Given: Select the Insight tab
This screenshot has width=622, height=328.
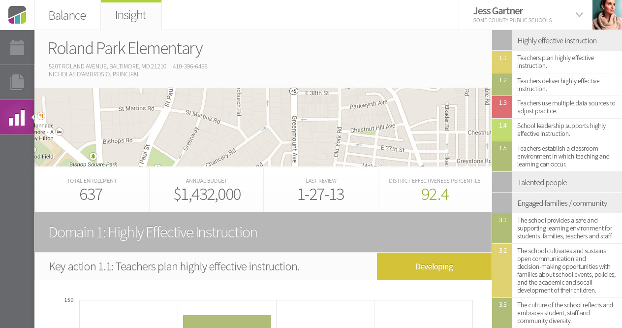Looking at the screenshot, I should coord(131,15).
